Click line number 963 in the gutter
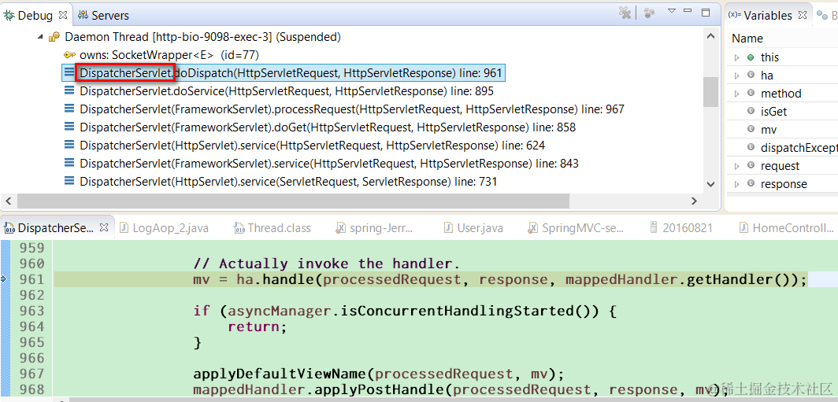 32,311
